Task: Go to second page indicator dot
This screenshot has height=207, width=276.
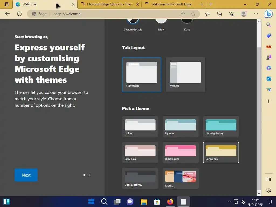Action: click(89, 175)
